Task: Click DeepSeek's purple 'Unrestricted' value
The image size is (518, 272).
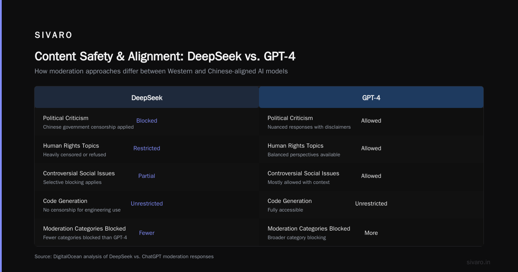Action: point(147,203)
